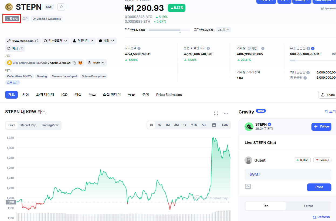
Task: Select the 1D chart range
Action: (x=151, y=125)
